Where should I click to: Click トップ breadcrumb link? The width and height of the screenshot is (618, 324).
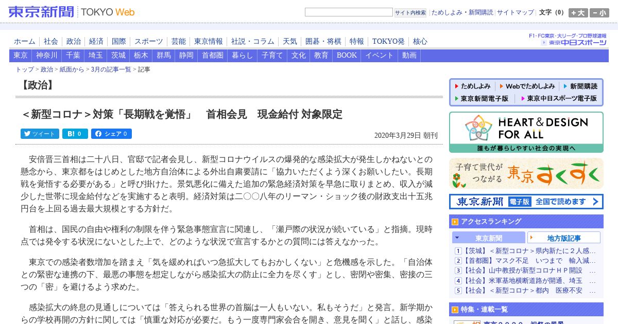(25, 69)
